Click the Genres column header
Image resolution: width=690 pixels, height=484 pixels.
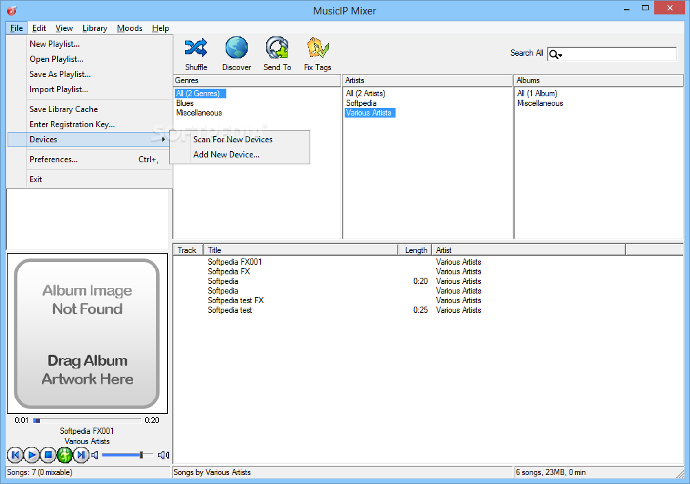[257, 80]
